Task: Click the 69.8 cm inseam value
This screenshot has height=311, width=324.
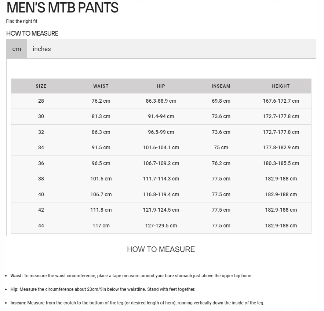Action: pyautogui.click(x=221, y=101)
